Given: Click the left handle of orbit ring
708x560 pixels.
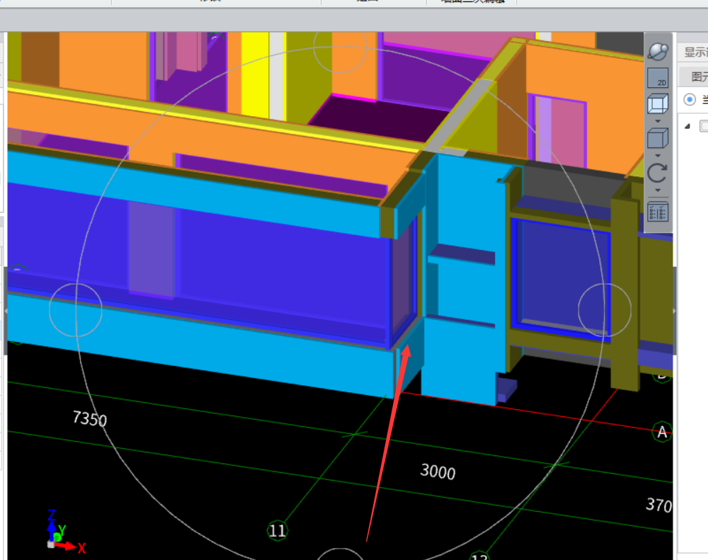Looking at the screenshot, I should coord(76,310).
